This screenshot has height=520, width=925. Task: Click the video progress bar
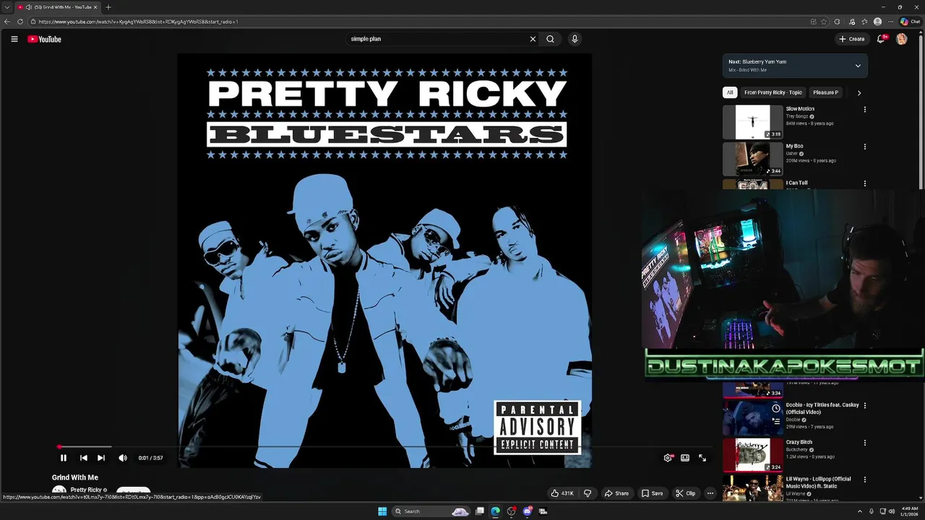[x=384, y=447]
